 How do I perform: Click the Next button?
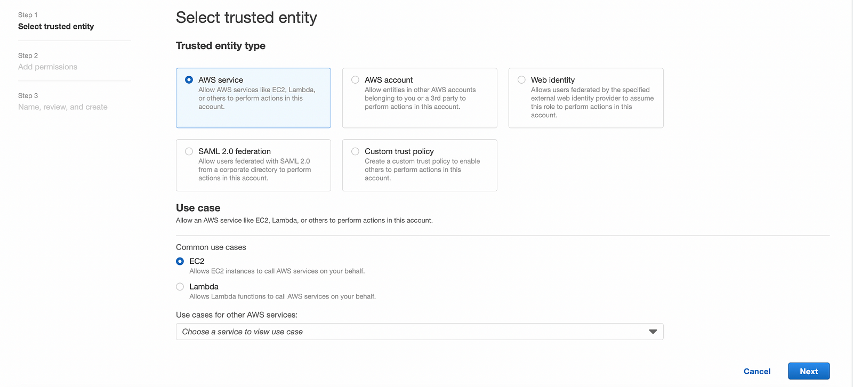pyautogui.click(x=809, y=372)
